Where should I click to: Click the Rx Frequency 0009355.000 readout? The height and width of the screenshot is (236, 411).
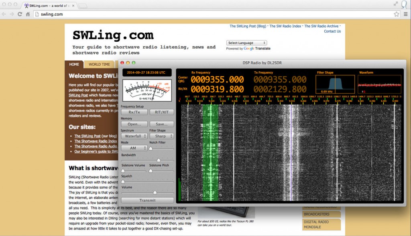217,80
